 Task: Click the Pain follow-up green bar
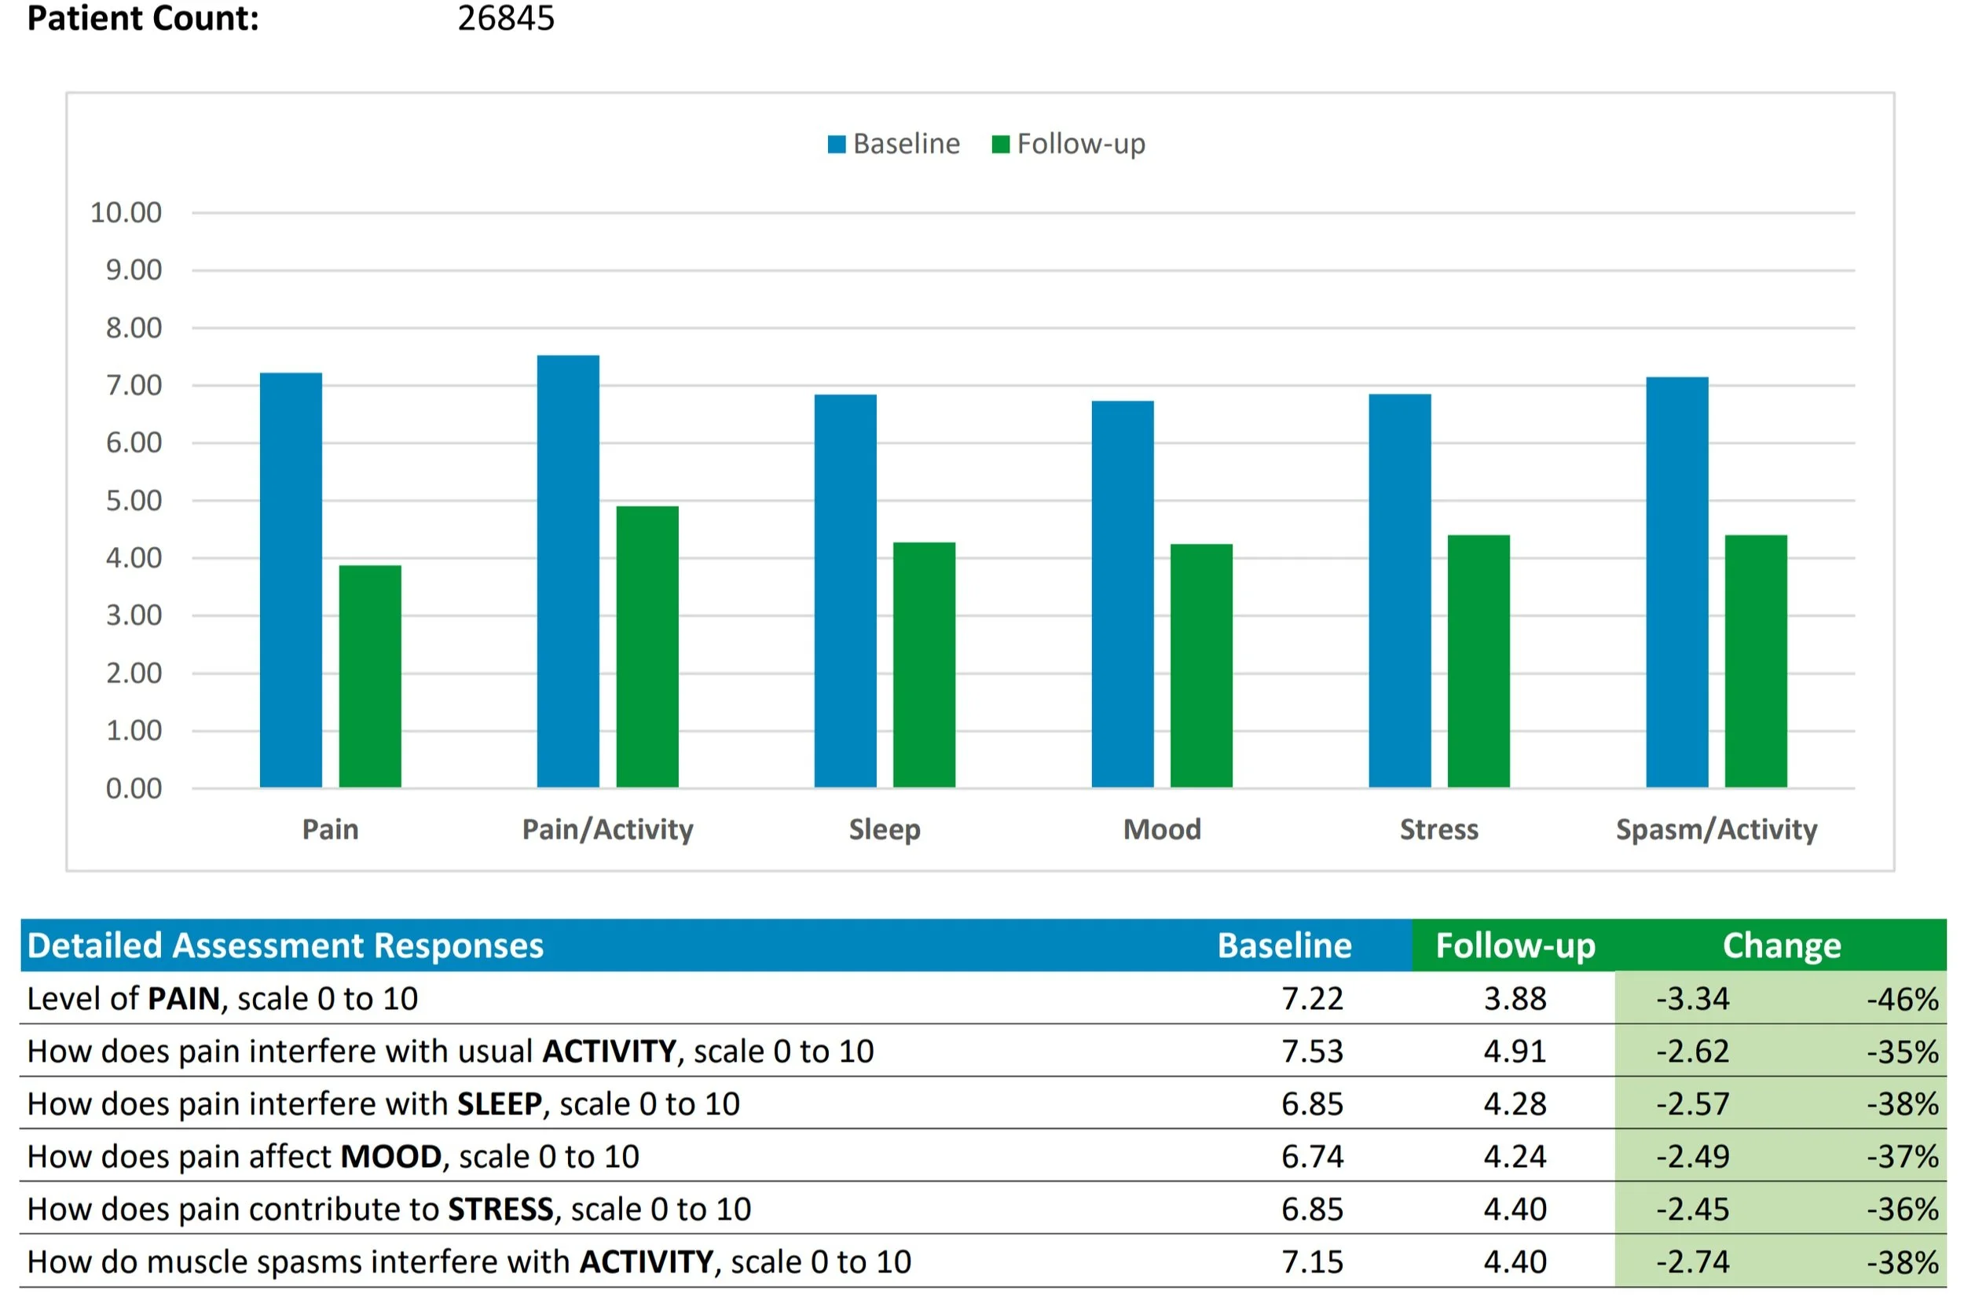point(370,676)
